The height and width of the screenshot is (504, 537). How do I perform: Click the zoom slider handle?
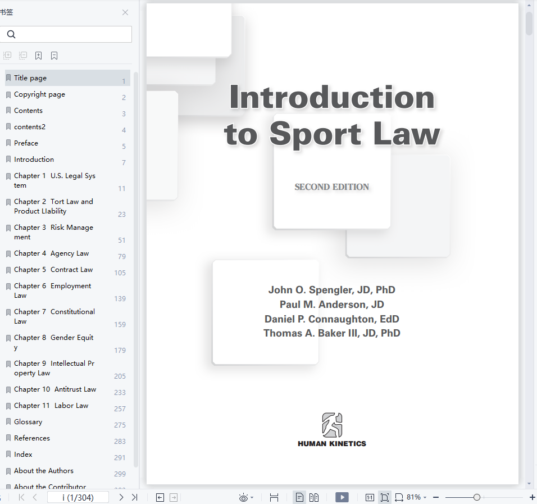pos(477,497)
